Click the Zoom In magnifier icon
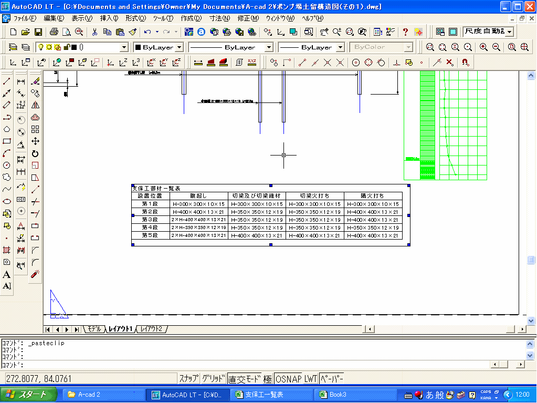 click(483, 47)
